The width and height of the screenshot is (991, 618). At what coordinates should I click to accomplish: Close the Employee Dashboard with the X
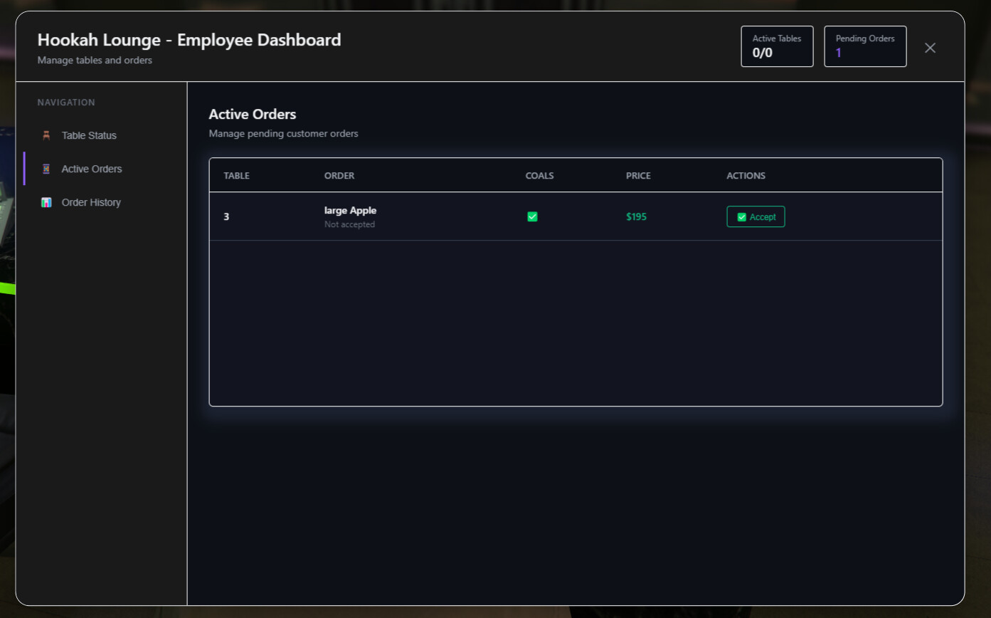coord(930,48)
